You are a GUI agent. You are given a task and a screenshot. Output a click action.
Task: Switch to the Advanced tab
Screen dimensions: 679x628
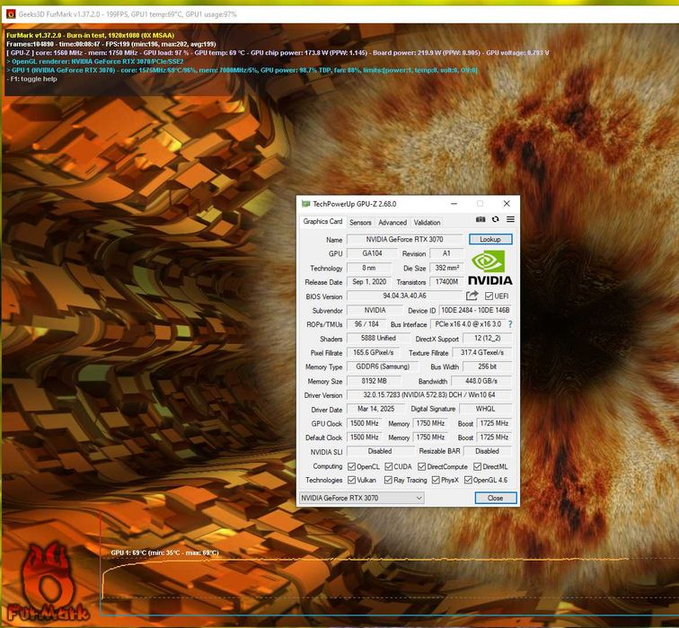tap(392, 222)
